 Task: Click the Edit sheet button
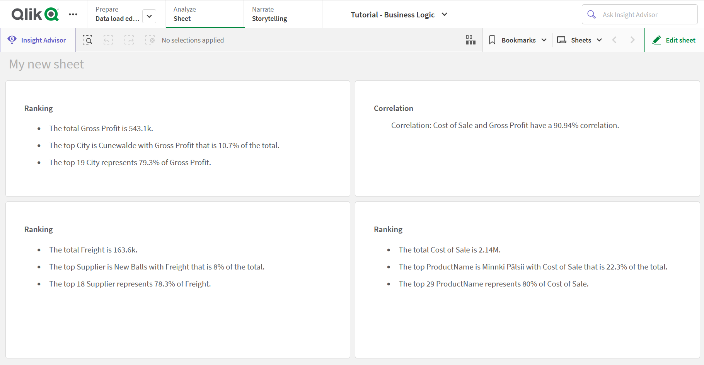tap(674, 40)
